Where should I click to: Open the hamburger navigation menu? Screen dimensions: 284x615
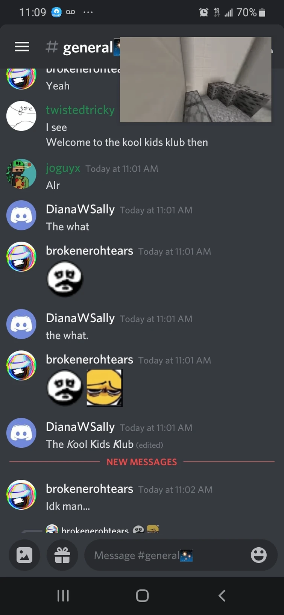pyautogui.click(x=22, y=47)
